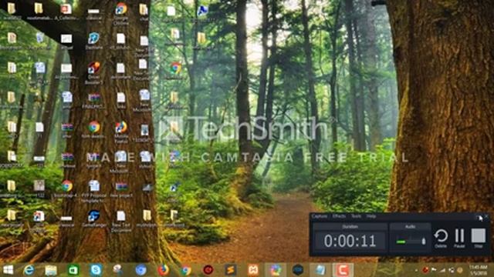Screen dimensions: 494x277
Task: Open Skype from the taskbar
Action: pyautogui.click(x=96, y=270)
